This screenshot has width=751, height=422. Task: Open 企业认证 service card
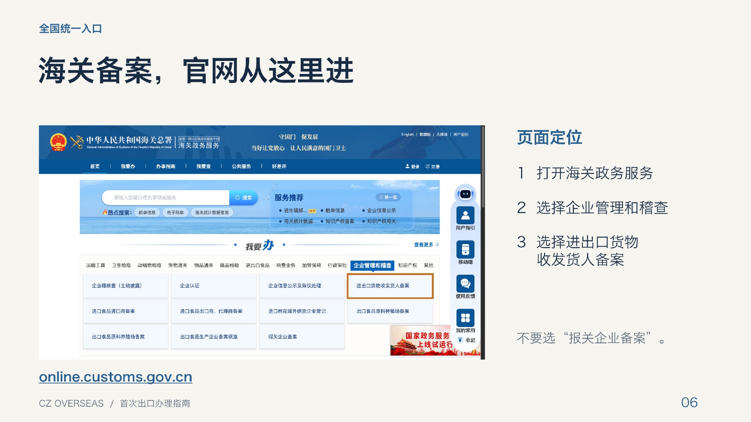pyautogui.click(x=214, y=286)
